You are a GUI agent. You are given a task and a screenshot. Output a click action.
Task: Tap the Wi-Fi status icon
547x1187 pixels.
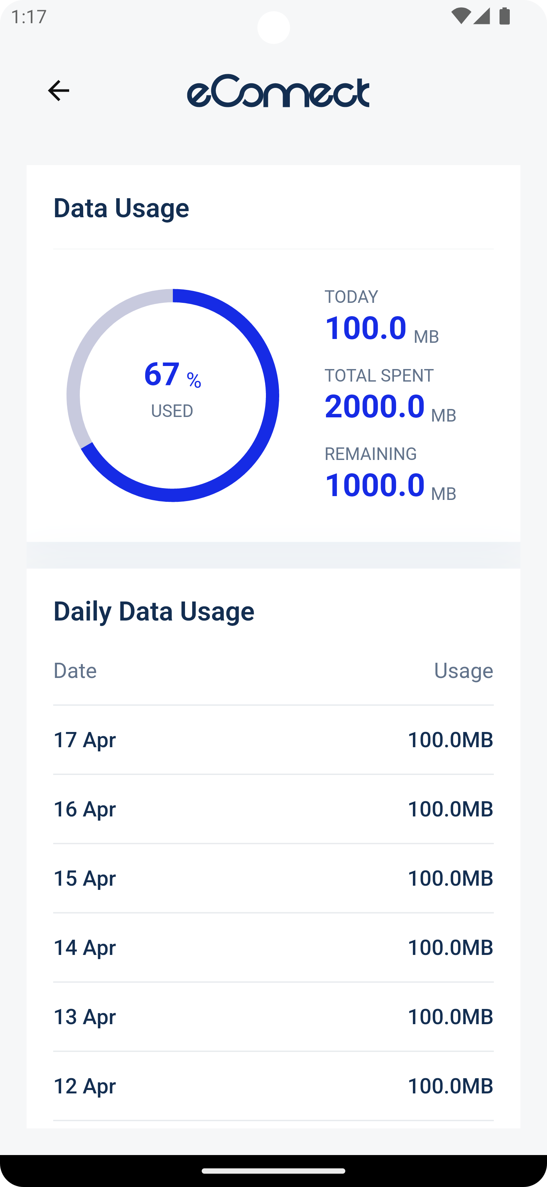[460, 16]
